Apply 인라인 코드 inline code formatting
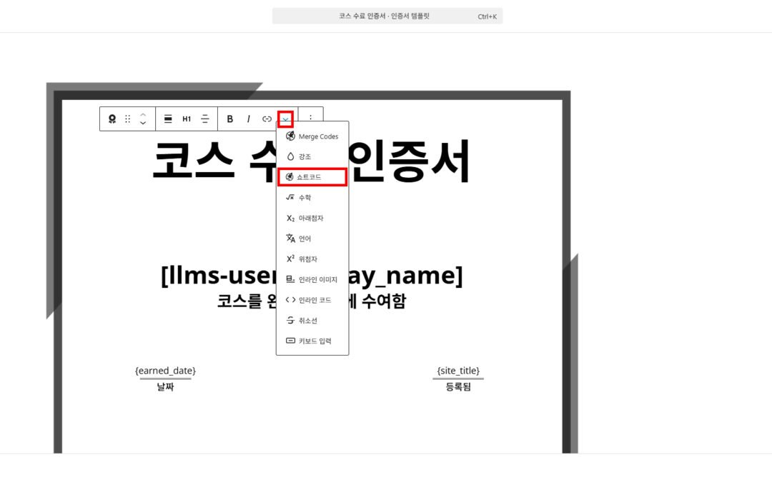Image resolution: width=772 pixels, height=482 pixels. pos(312,300)
